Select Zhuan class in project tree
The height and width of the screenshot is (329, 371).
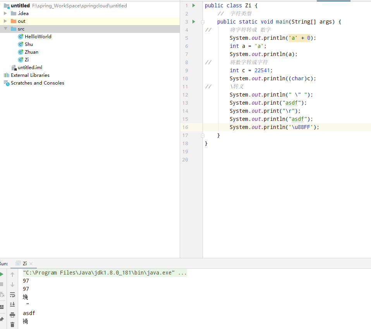click(31, 52)
